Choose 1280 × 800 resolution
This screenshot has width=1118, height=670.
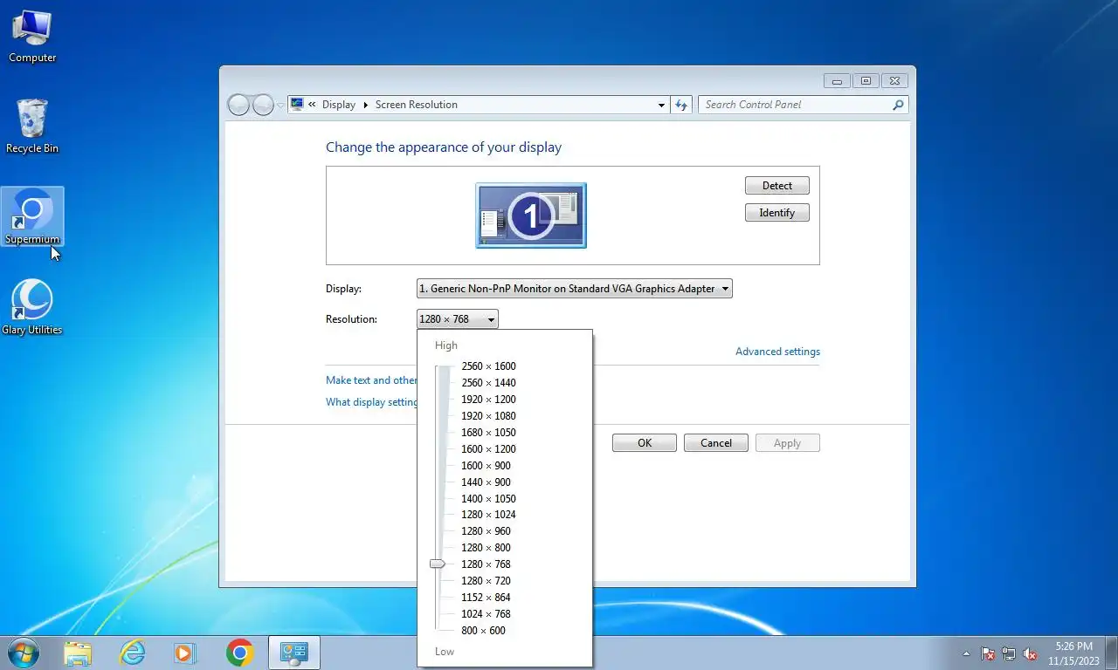click(x=486, y=548)
